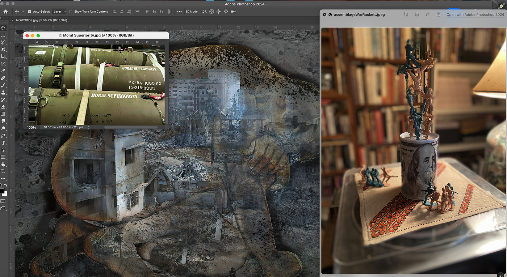This screenshot has width=507, height=277.
Task: Select the Eyedropper tool
Action: [x=3, y=71]
